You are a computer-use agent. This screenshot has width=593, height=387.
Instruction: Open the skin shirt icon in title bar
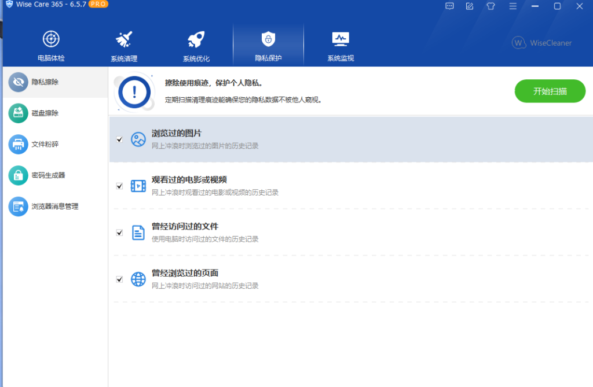[x=491, y=6]
